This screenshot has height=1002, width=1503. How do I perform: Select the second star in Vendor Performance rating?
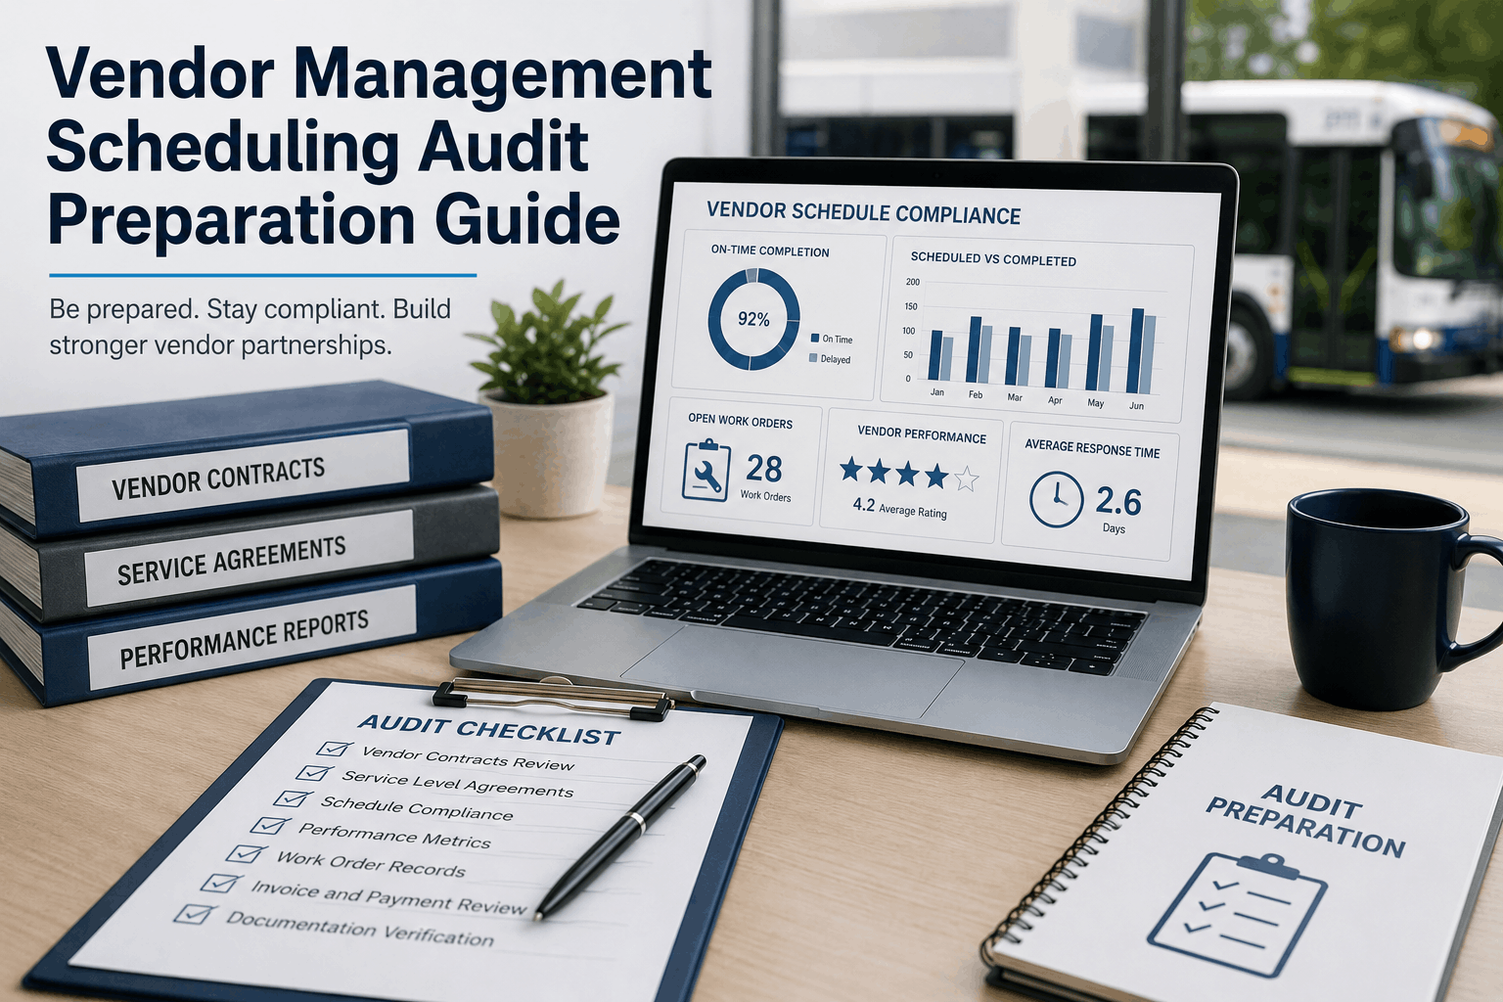880,474
